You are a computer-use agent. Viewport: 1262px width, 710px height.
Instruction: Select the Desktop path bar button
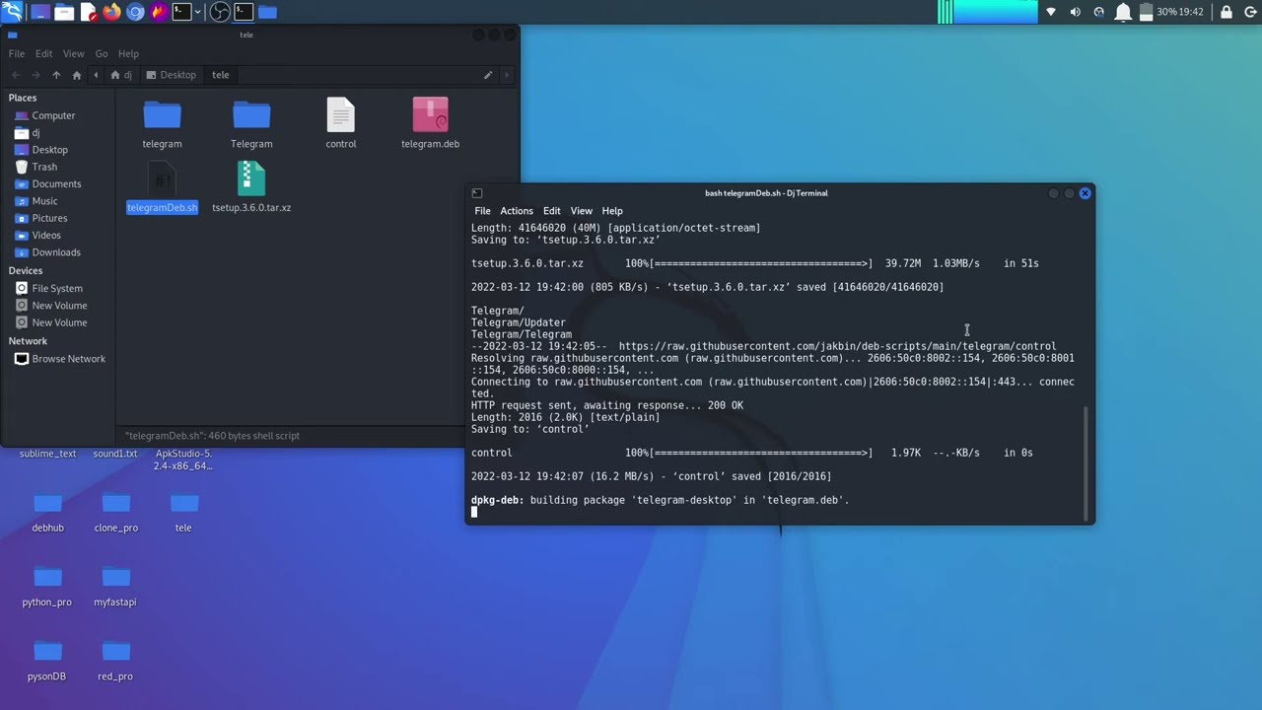171,75
